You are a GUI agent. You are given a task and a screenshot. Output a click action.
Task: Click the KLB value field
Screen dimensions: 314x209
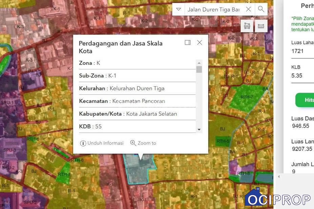tap(302, 76)
